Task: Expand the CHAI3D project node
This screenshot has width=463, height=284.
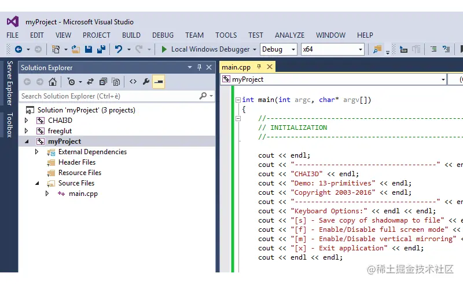Action: point(26,121)
